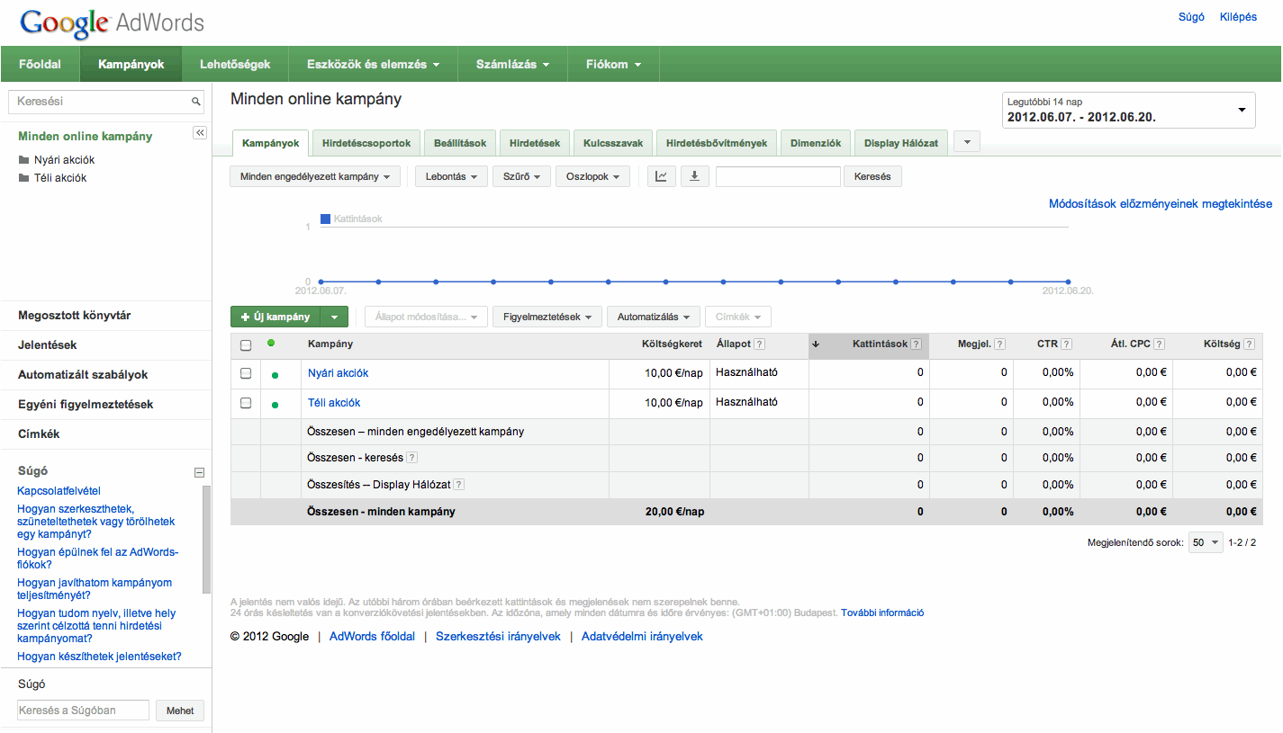Switch to the Display Hálózat tab
Image resolution: width=1283 pixels, height=733 pixels.
point(901,143)
